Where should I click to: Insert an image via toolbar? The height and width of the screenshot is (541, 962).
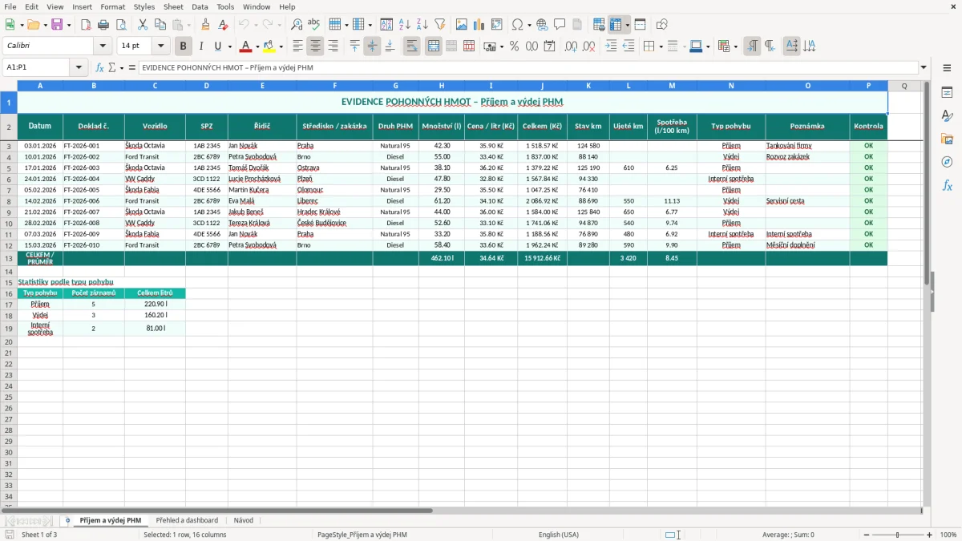(x=462, y=25)
